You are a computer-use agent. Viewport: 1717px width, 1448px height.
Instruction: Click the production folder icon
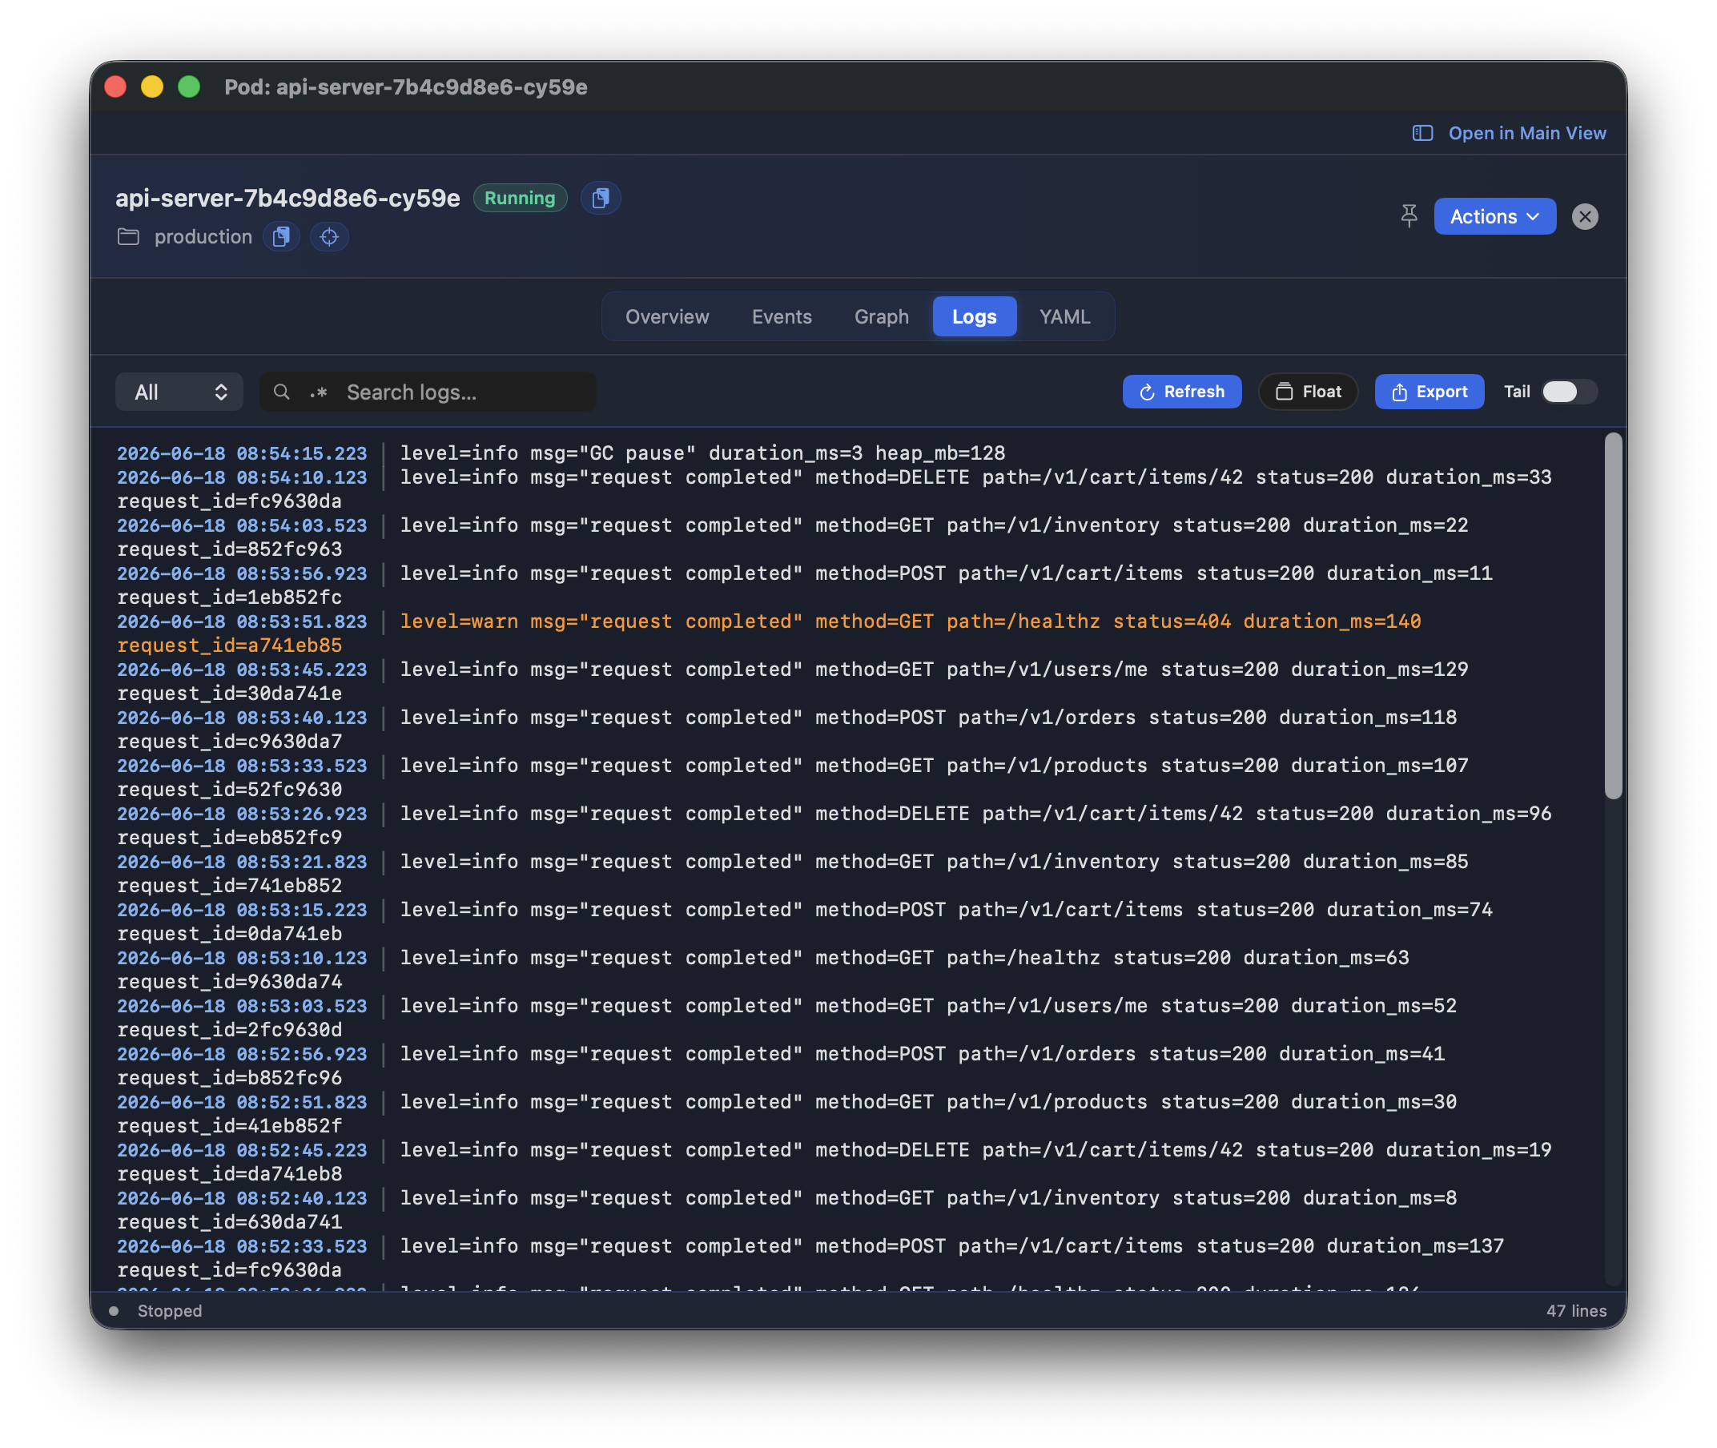tap(128, 237)
